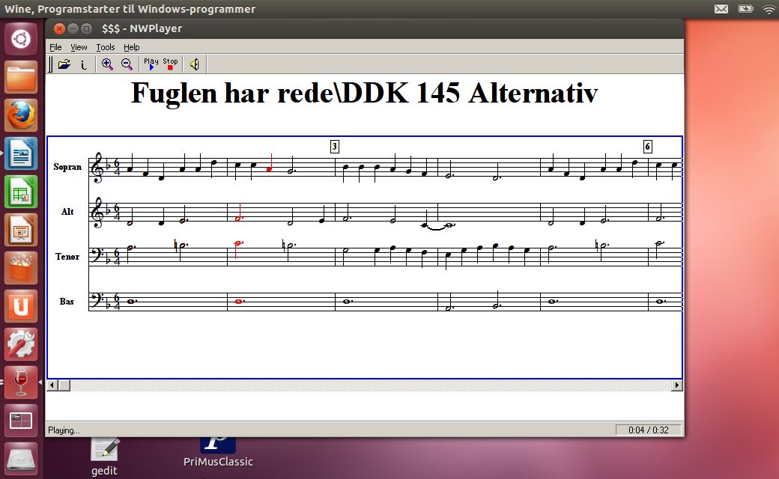Screen dimensions: 779x479
Task: Click the Wine glass icon in the launcher
Action: coord(21,382)
